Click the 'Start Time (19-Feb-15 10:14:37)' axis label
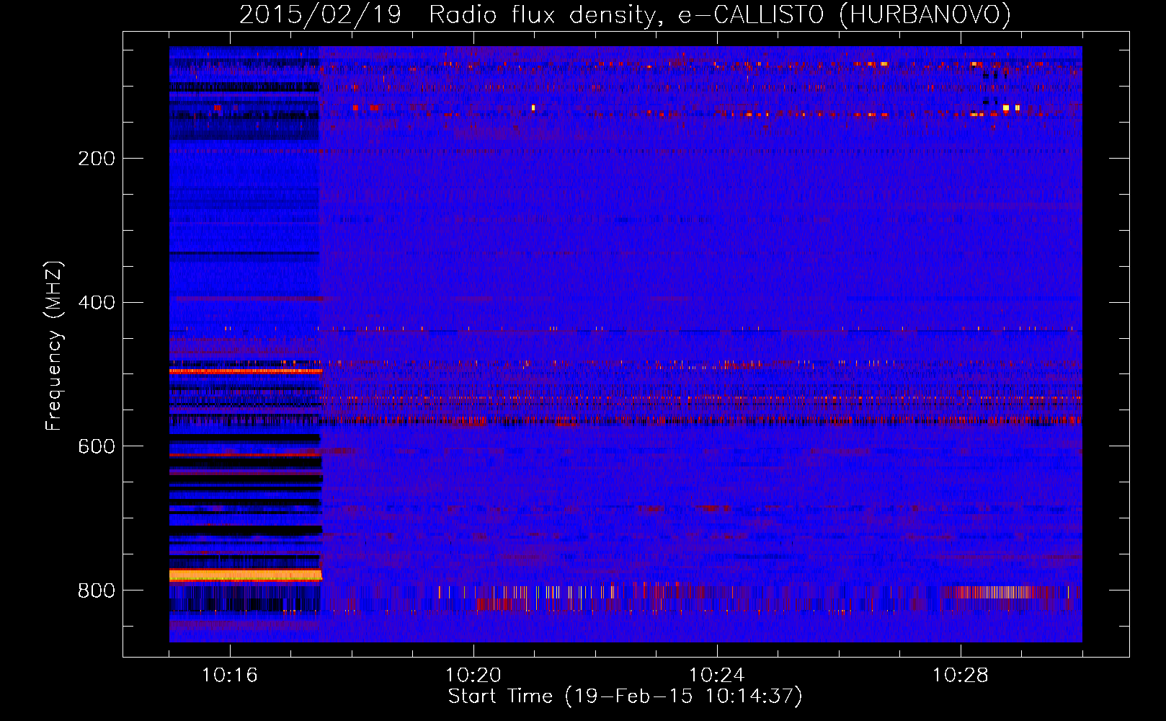This screenshot has width=1166, height=721. coord(626,696)
